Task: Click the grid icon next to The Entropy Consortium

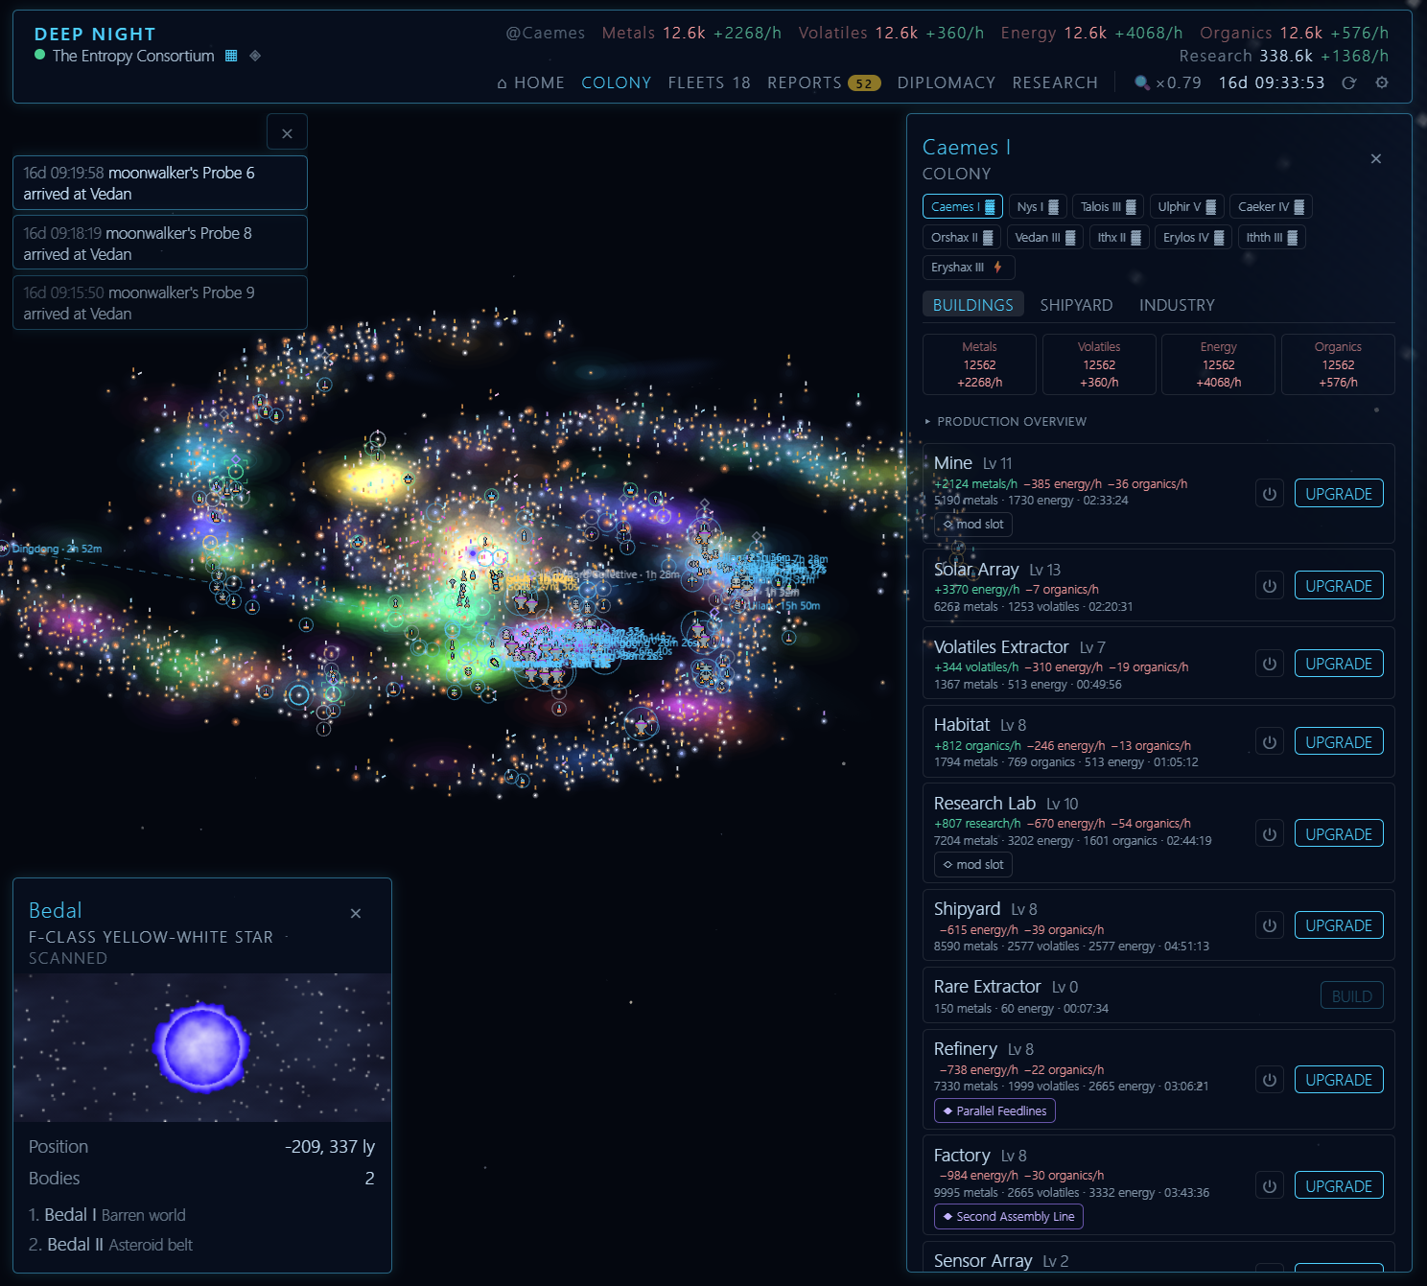Action: 231,56
